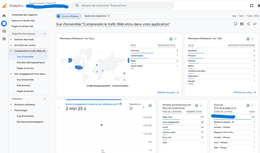The height and width of the screenshot is (153, 260).
Task: Click the search field at top
Action: click(123, 6)
